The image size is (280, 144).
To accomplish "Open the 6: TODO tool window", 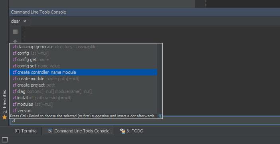I will (x=132, y=131).
